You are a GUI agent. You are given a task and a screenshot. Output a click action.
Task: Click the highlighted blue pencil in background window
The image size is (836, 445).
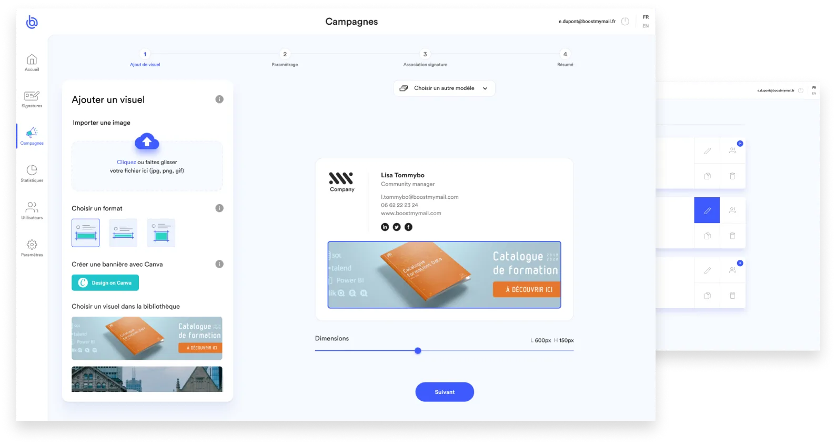tap(707, 210)
